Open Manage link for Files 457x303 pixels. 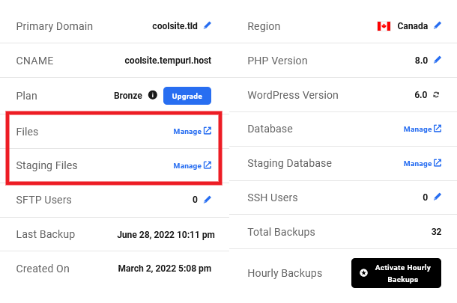coord(193,131)
